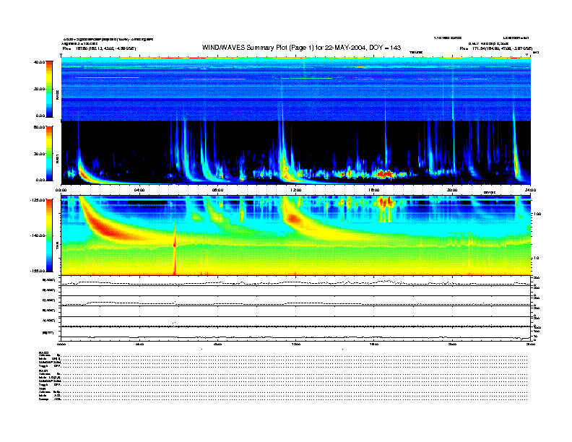This screenshot has width=572, height=442.
Task: Click the RAD1 color scale bar
Action: point(50,152)
